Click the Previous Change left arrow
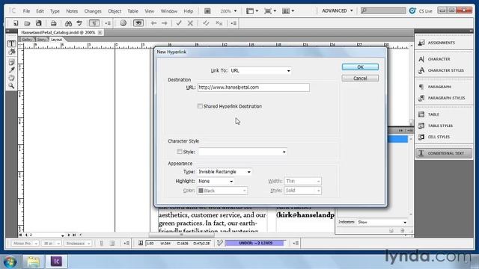Image resolution: width=479 pixels, height=269 pixels. [153, 23]
